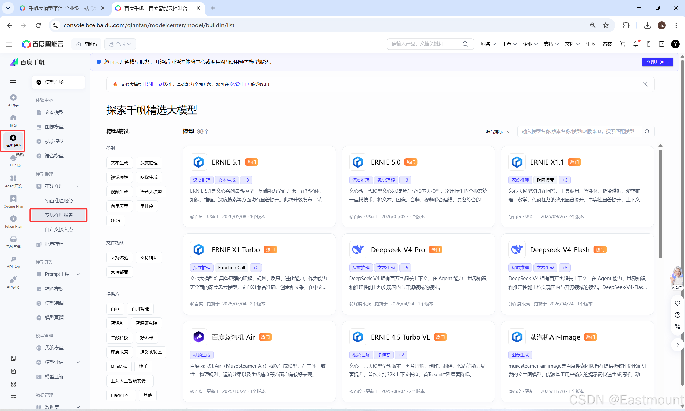The width and height of the screenshot is (685, 411).
Task: Open the 全局 region dropdown
Action: pyautogui.click(x=120, y=44)
